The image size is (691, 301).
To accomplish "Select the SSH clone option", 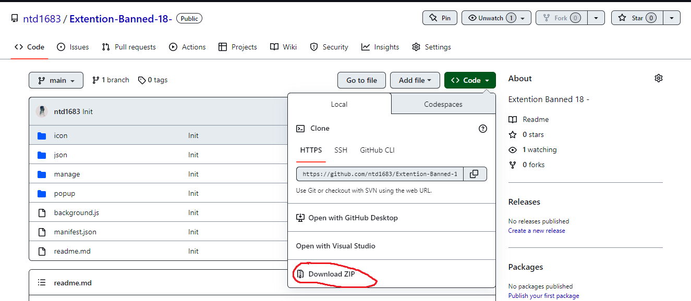I will click(341, 150).
